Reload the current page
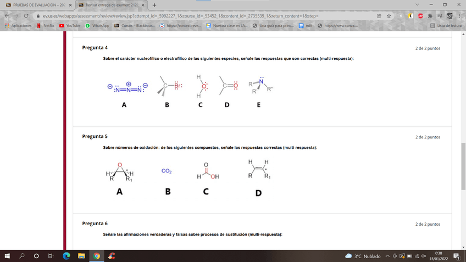The image size is (466, 262). coord(26,16)
